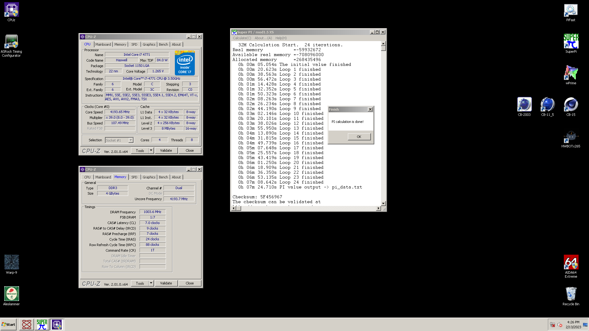Open the Calculate menu in Super PI
Image resolution: width=589 pixels, height=331 pixels.
tap(242, 38)
